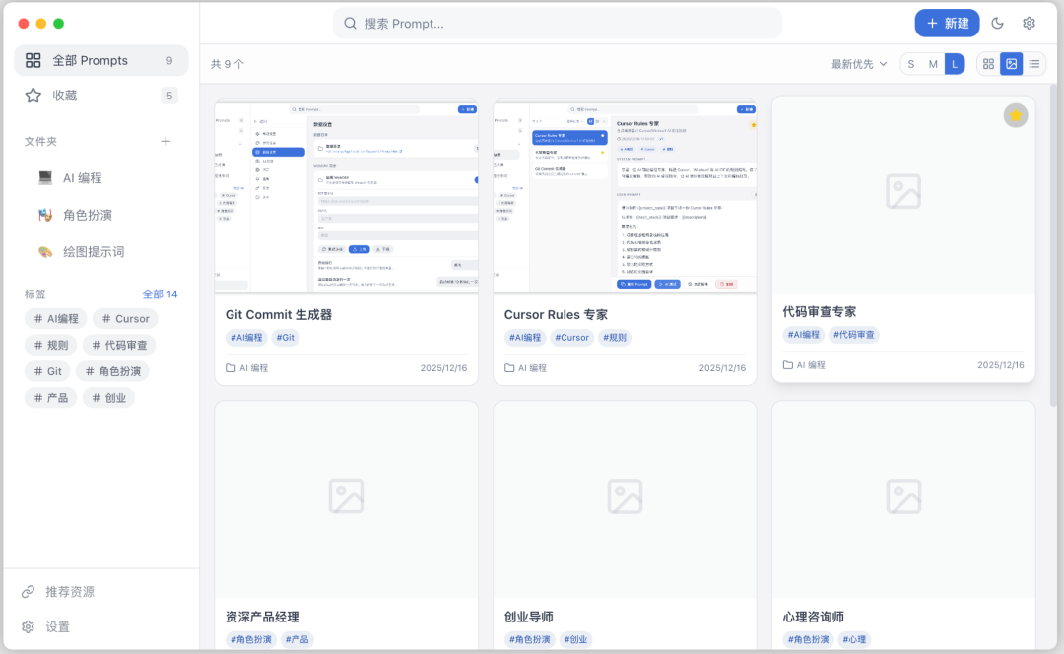This screenshot has height=654, width=1064.
Task: Click the AI 编程 folder laptop icon
Action: coord(45,177)
